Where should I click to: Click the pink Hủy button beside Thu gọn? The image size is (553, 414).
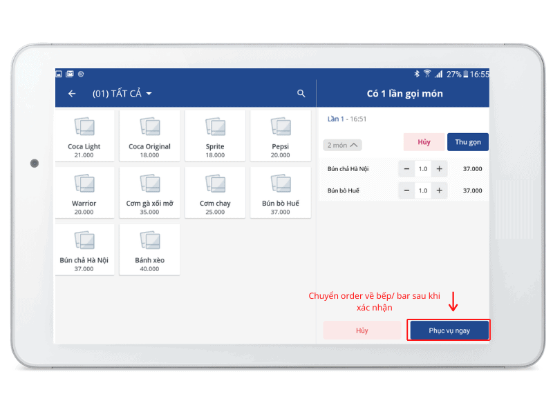pyautogui.click(x=424, y=142)
